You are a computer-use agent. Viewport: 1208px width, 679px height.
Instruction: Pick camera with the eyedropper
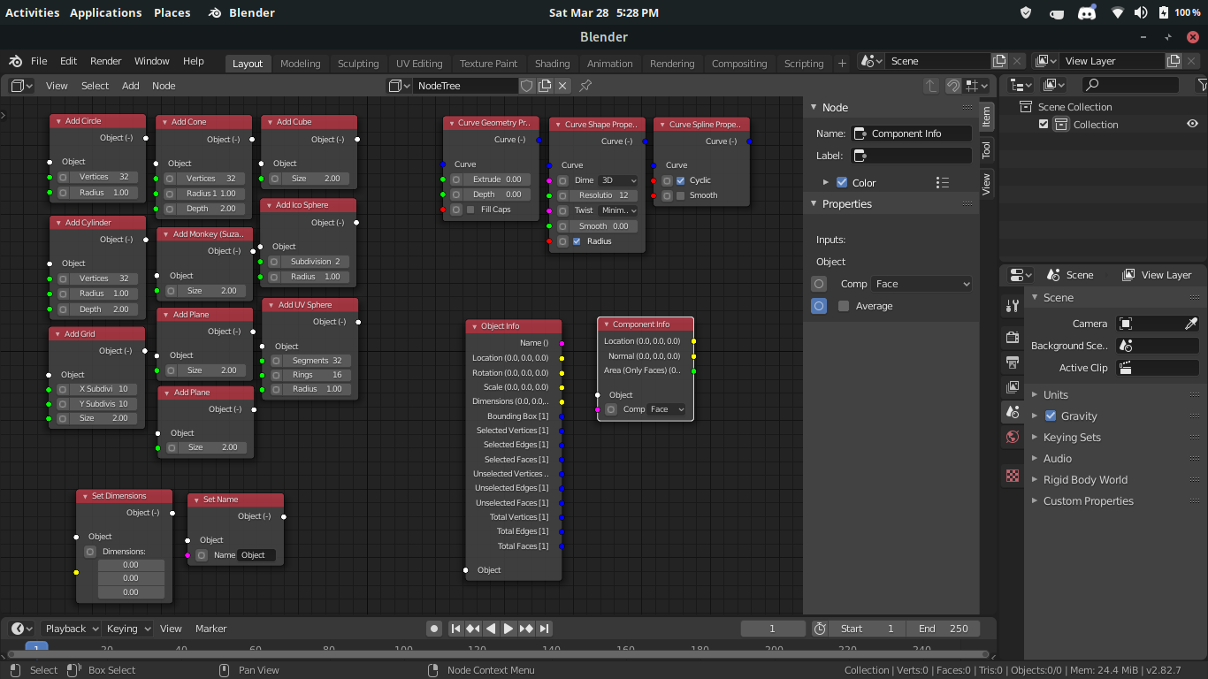click(1191, 324)
